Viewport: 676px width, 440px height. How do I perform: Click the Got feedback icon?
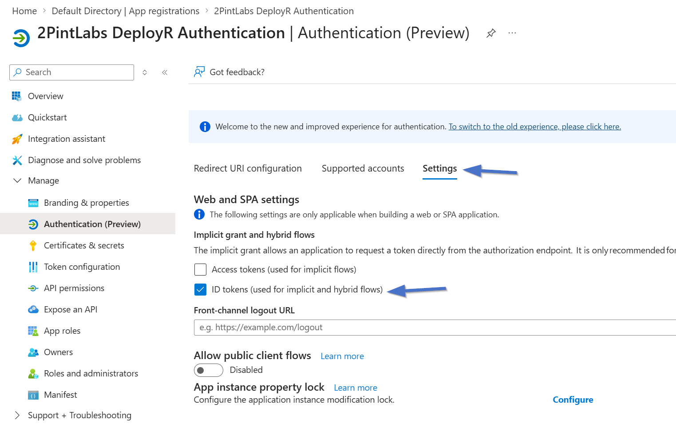[x=199, y=72]
